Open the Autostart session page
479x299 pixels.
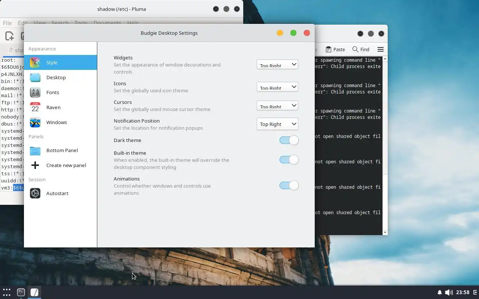click(x=60, y=193)
